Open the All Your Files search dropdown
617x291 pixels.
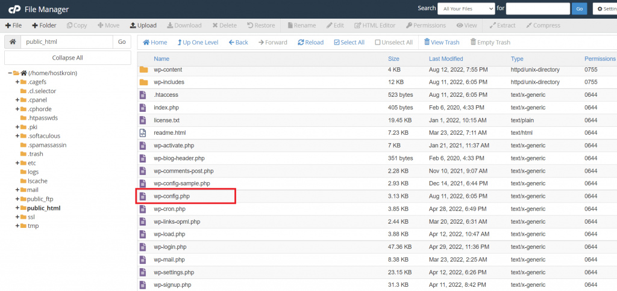coord(466,8)
